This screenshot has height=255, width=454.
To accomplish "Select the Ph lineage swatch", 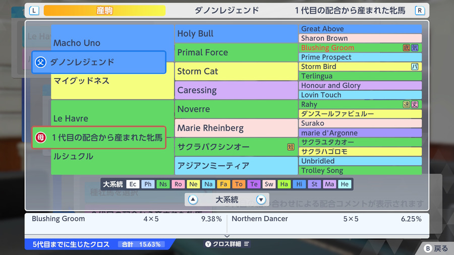I will [148, 184].
